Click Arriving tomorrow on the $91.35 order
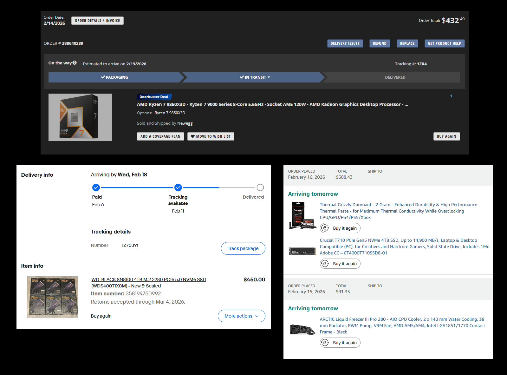Image resolution: width=507 pixels, height=375 pixels. coord(313,308)
